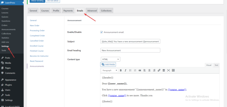
Task: Click the Do not allow button
Action: point(53,1)
